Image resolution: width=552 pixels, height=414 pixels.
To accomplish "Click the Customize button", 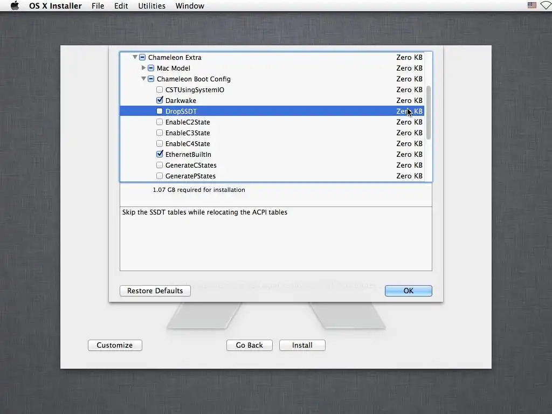I will point(115,345).
